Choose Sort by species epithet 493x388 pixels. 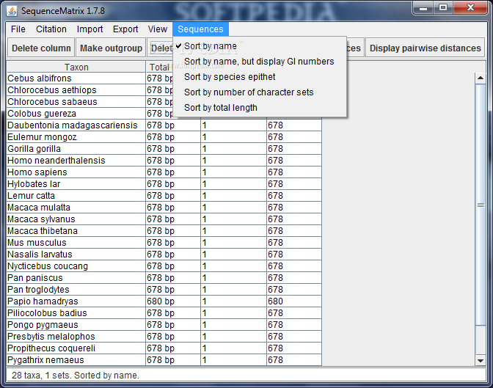click(260, 77)
